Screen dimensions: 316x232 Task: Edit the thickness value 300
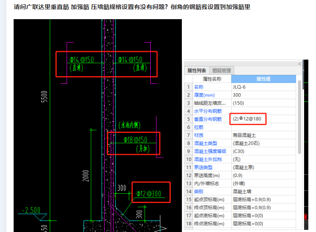pyautogui.click(x=264, y=95)
